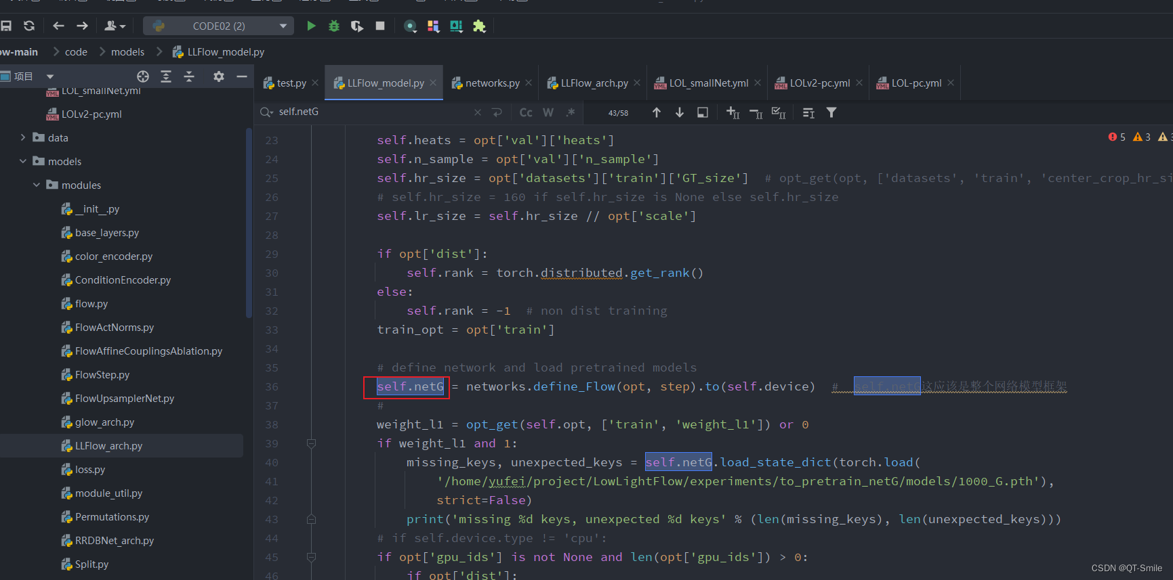
Task: Collapse the modules folder
Action: 37,185
